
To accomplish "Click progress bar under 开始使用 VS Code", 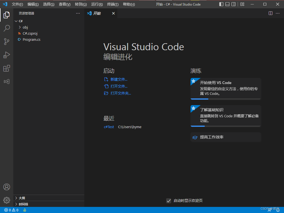I will click(225, 99).
